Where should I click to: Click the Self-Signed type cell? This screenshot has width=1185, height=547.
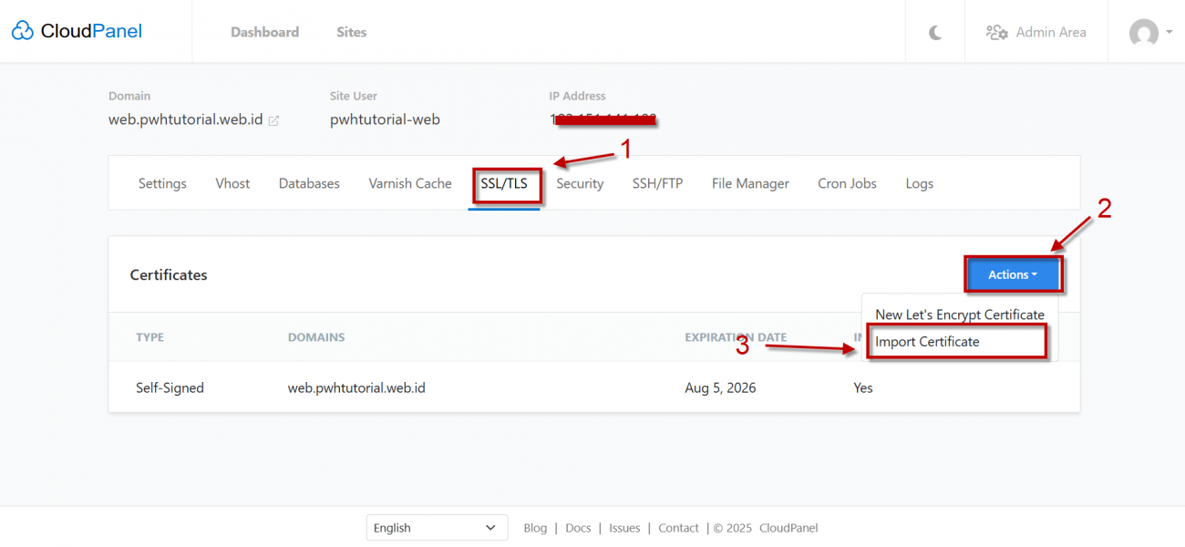(170, 387)
